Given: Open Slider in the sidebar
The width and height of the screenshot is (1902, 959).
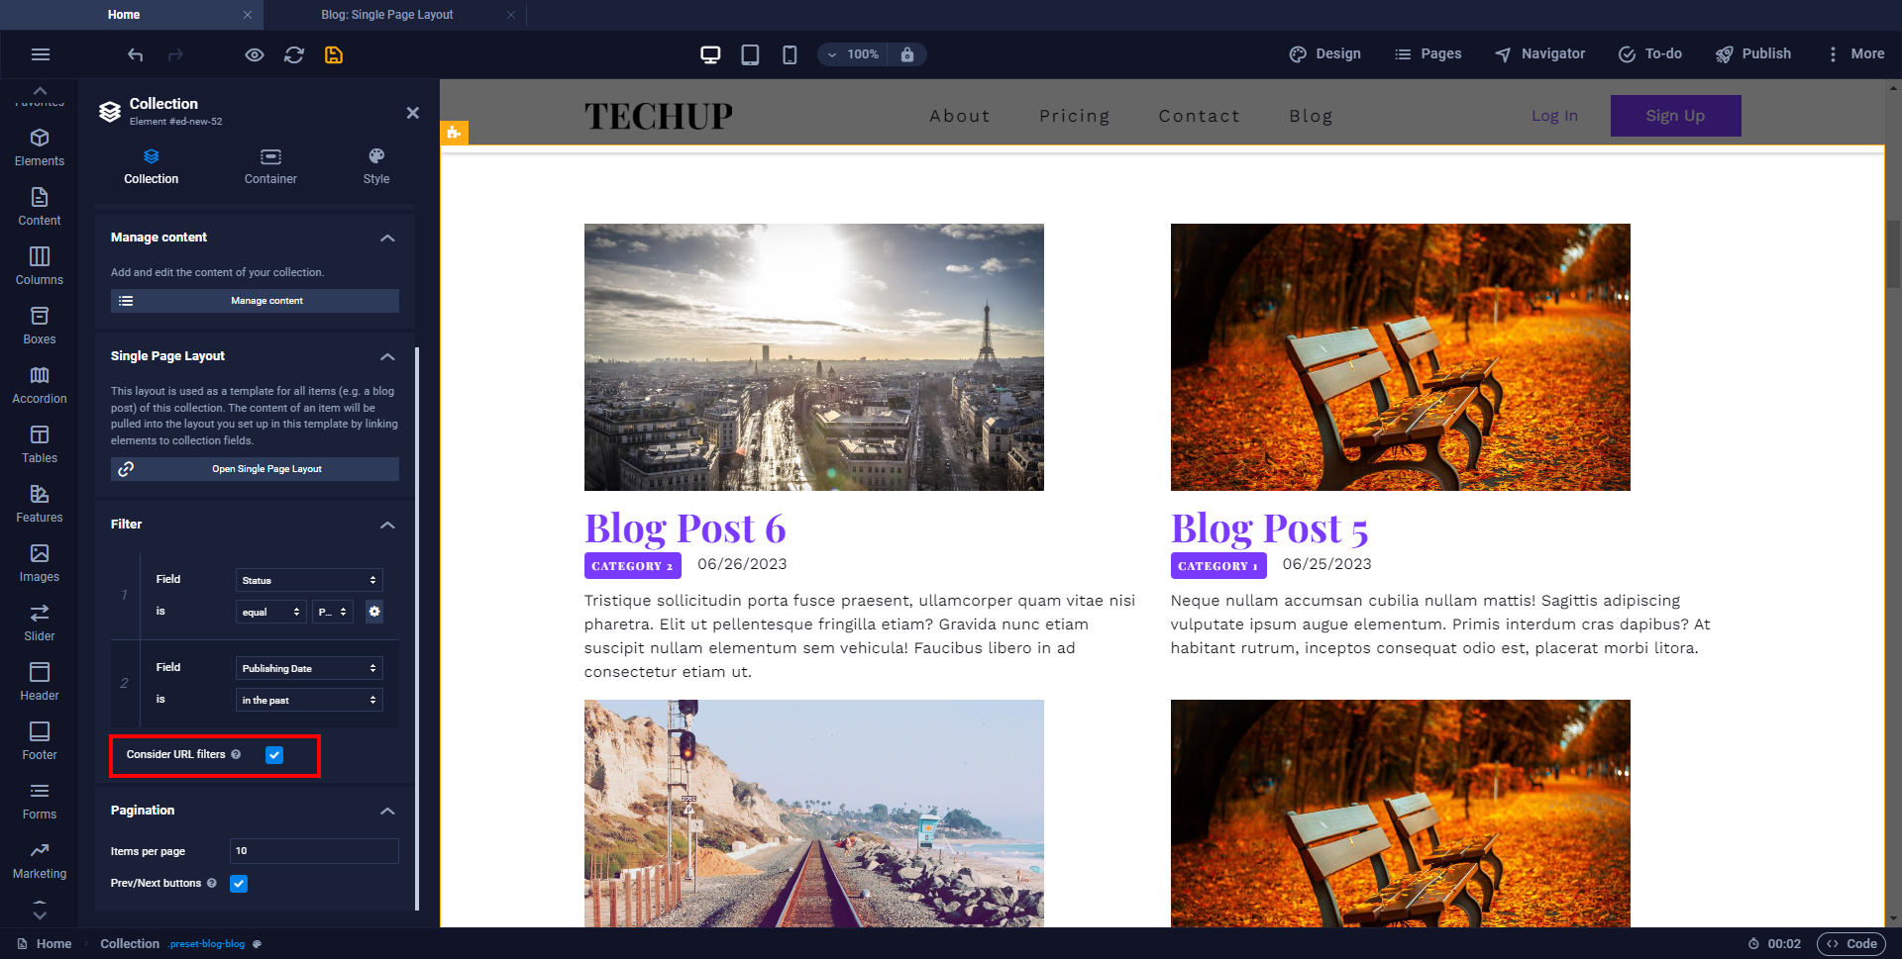Looking at the screenshot, I should [40, 623].
